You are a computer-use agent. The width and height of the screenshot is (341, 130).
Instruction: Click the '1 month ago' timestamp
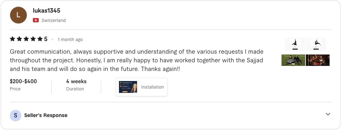pyautogui.click(x=70, y=40)
